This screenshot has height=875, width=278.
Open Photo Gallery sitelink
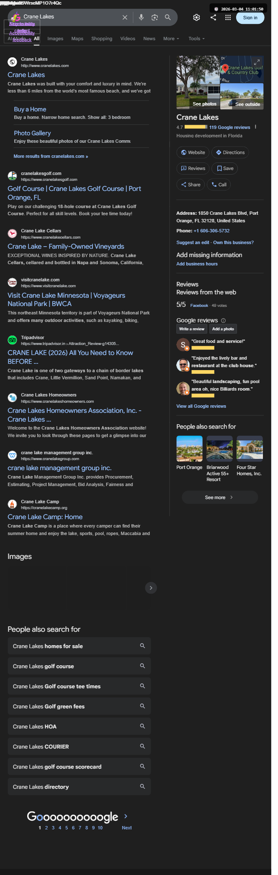pyautogui.click(x=32, y=133)
